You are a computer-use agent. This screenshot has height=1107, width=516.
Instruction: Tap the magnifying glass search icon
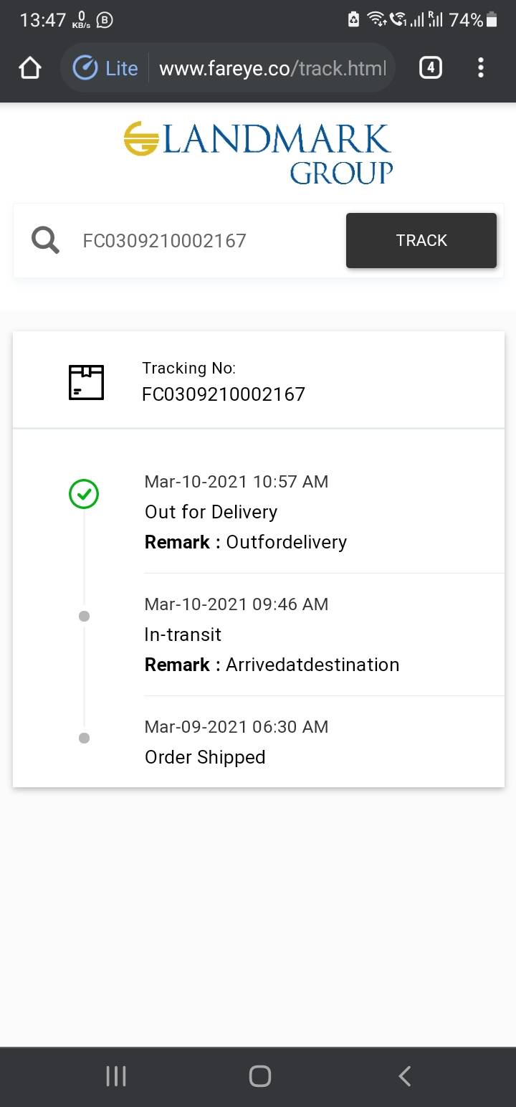[x=45, y=240]
